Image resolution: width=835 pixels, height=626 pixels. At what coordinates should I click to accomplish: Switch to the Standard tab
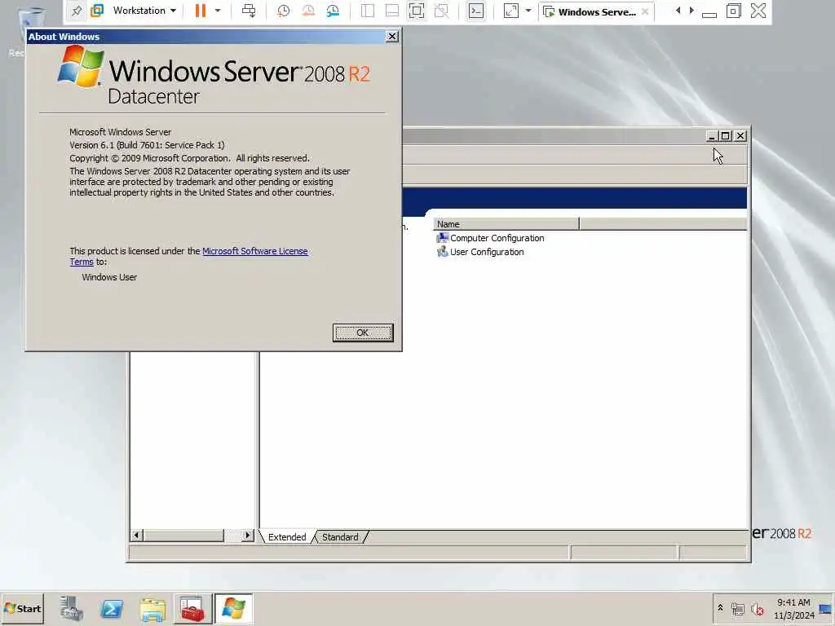pyautogui.click(x=340, y=536)
